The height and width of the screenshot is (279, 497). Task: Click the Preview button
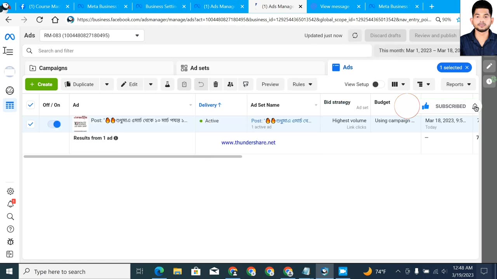[270, 84]
